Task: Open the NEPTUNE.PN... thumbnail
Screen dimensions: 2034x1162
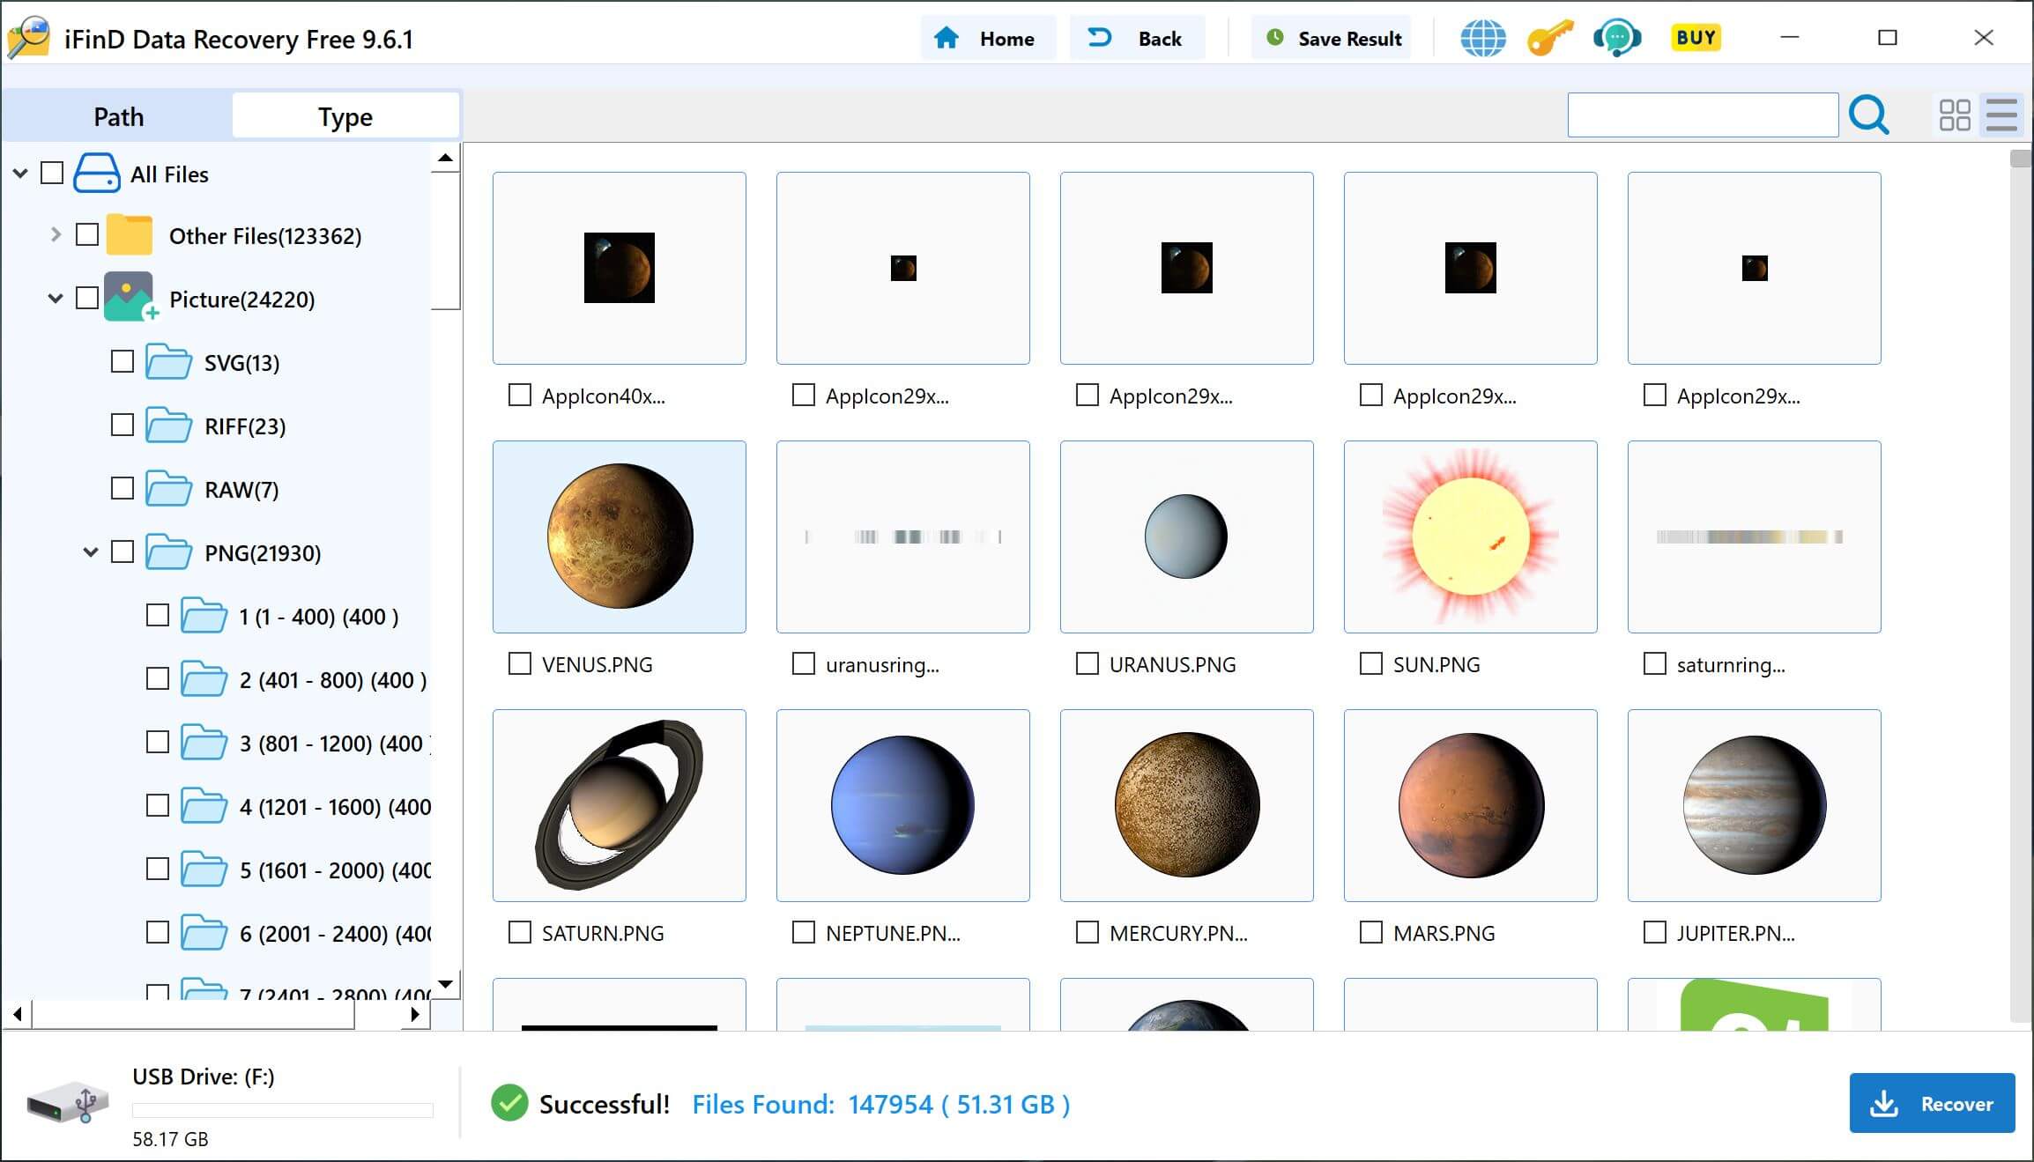Action: click(x=902, y=805)
